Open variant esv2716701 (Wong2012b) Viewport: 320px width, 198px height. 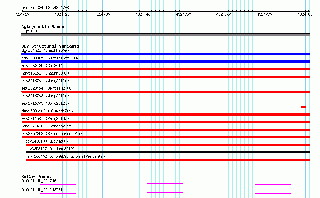pos(45,81)
